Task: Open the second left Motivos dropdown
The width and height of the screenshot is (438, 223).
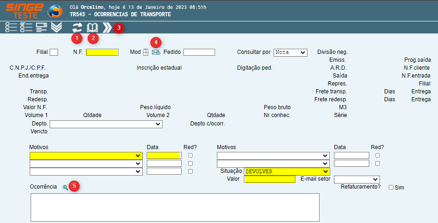Action: point(86,164)
